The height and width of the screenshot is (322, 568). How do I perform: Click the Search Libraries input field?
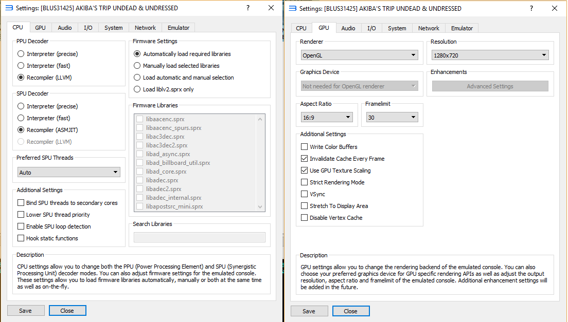point(199,237)
